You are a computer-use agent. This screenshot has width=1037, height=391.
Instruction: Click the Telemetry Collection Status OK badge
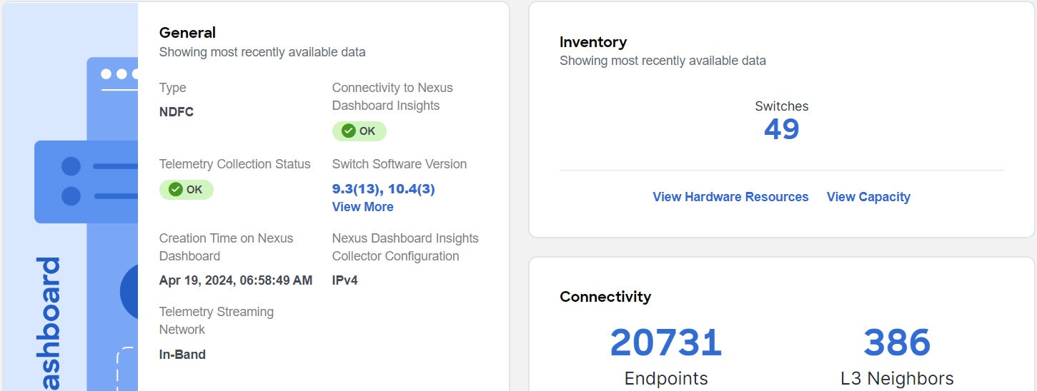(x=186, y=190)
